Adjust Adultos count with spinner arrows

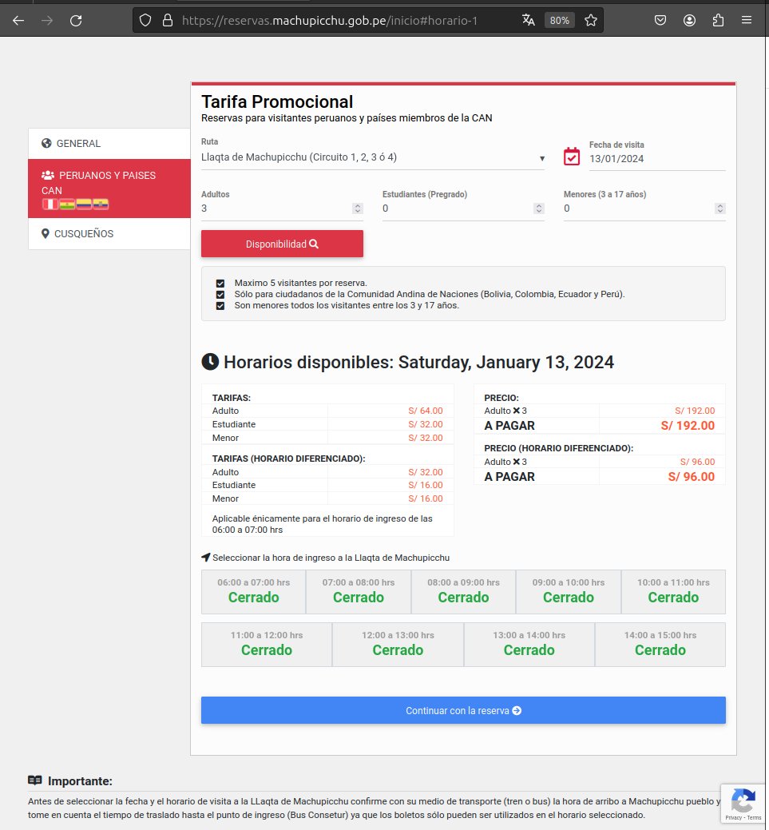tap(358, 208)
